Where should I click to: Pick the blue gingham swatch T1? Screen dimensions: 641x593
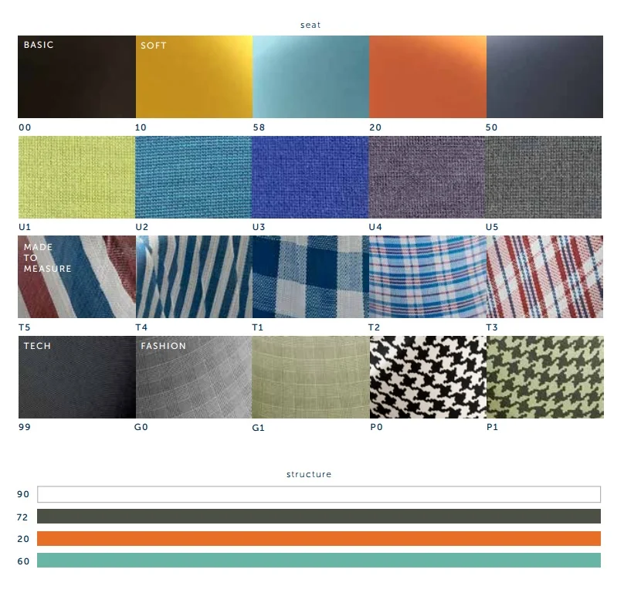(311, 276)
